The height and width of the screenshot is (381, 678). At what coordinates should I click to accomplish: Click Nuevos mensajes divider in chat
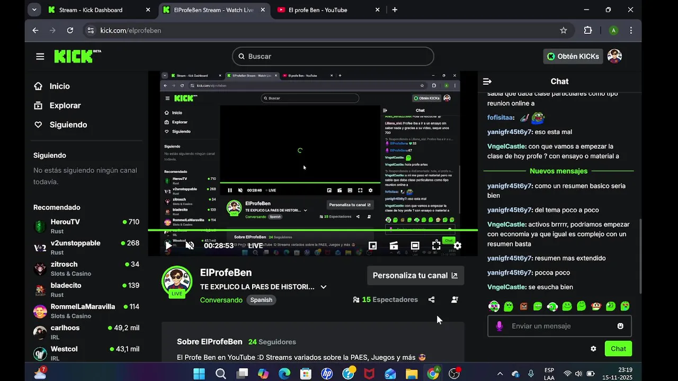click(558, 171)
